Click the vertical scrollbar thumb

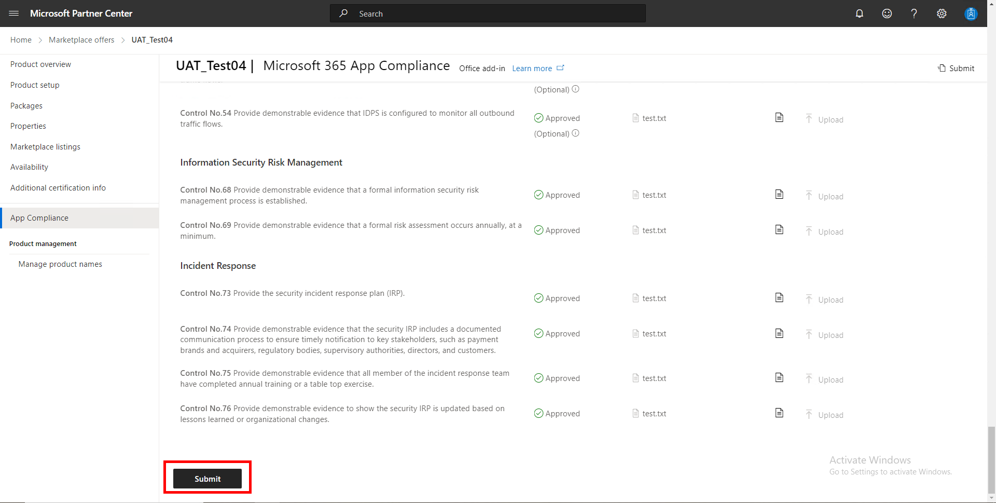(x=991, y=459)
